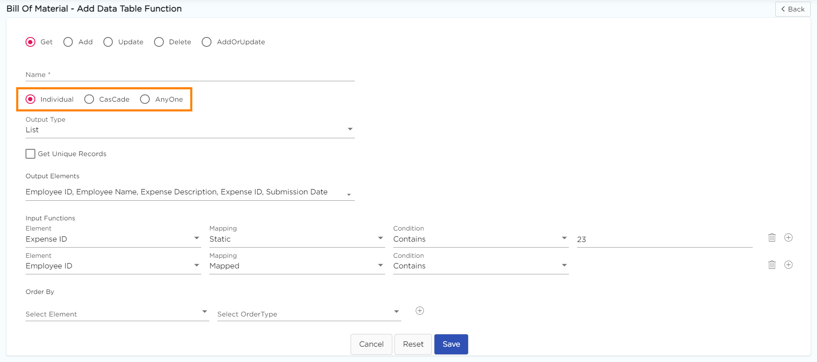The width and height of the screenshot is (817, 362).
Task: Add a row after Employee ID row
Action: coord(788,265)
